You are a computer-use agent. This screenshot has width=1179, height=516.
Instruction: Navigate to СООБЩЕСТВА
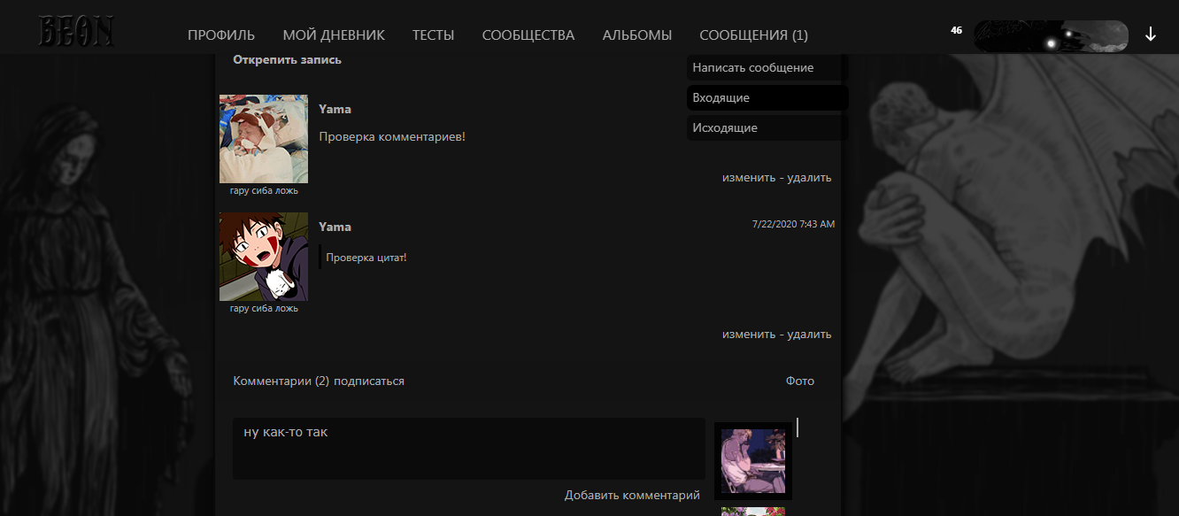point(528,35)
